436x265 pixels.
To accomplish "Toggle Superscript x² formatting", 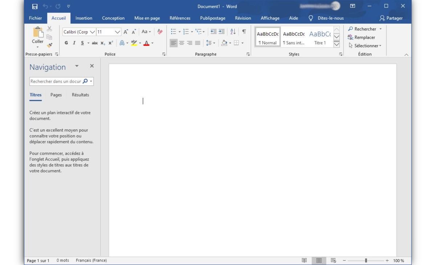I will point(111,43).
